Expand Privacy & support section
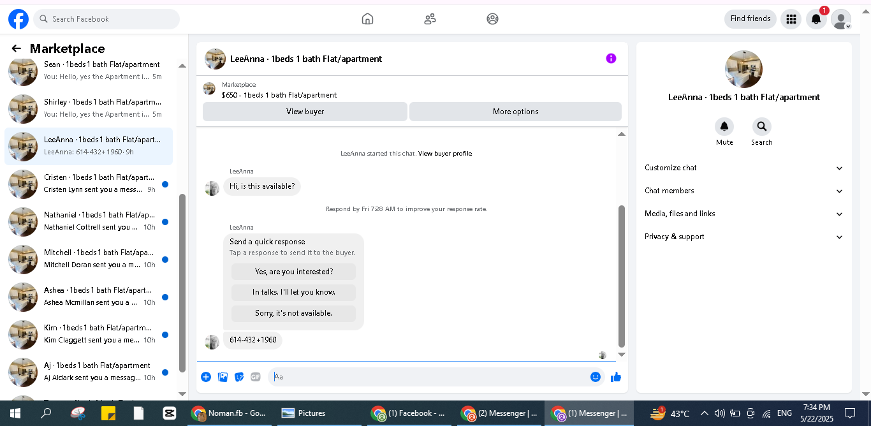 [743, 237]
